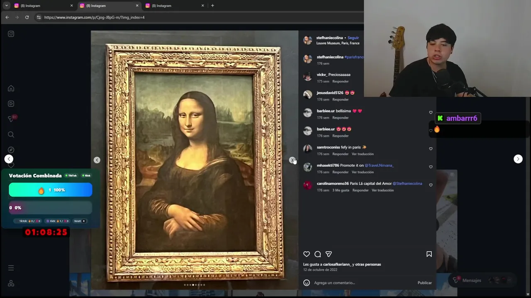The image size is (531, 298).
Task: Open Instagram home logo in sidebar
Action: click(11, 34)
